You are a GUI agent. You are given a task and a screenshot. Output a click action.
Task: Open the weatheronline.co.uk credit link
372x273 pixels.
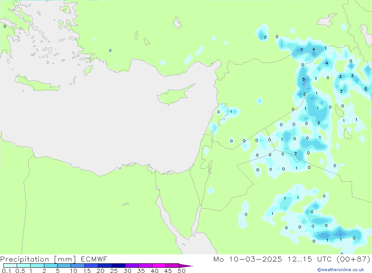coord(340,270)
